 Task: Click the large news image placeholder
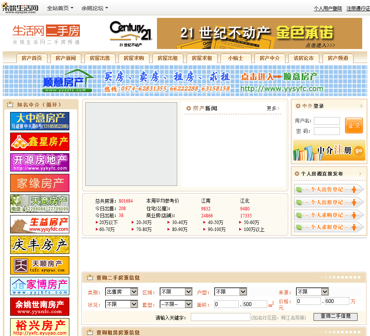click(x=131, y=144)
